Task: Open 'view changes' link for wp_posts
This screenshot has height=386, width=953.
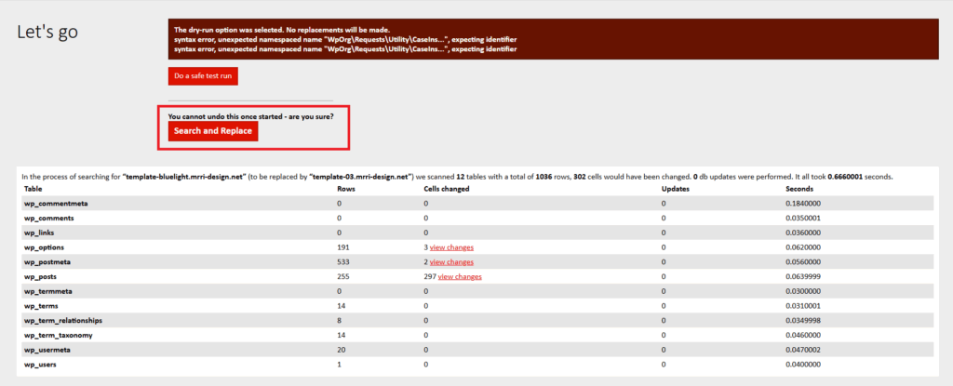Action: (x=460, y=276)
